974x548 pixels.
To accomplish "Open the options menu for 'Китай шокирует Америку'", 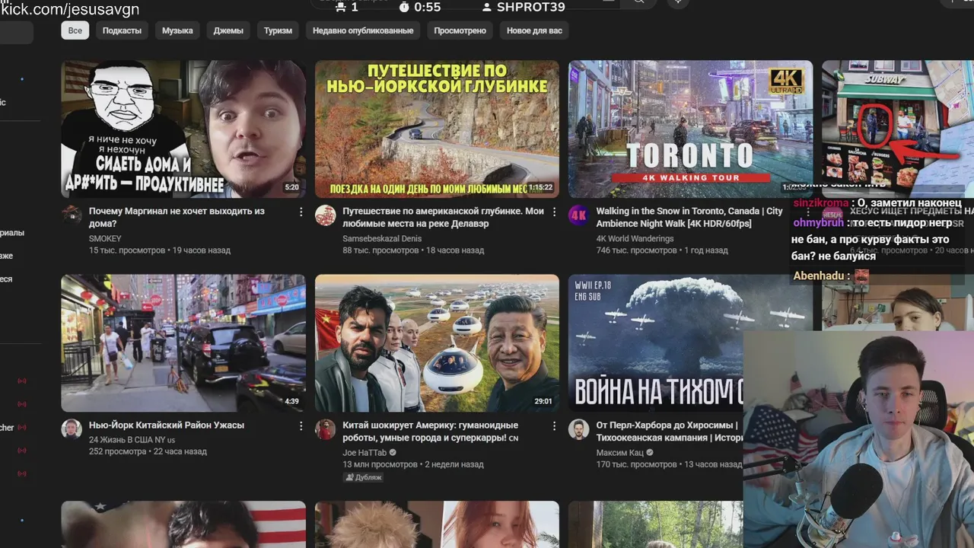I will (554, 425).
